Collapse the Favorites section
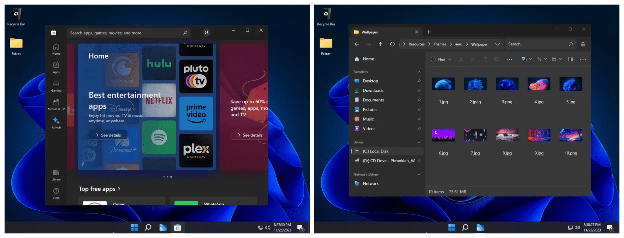The height and width of the screenshot is (238, 624). pyautogui.click(x=419, y=72)
